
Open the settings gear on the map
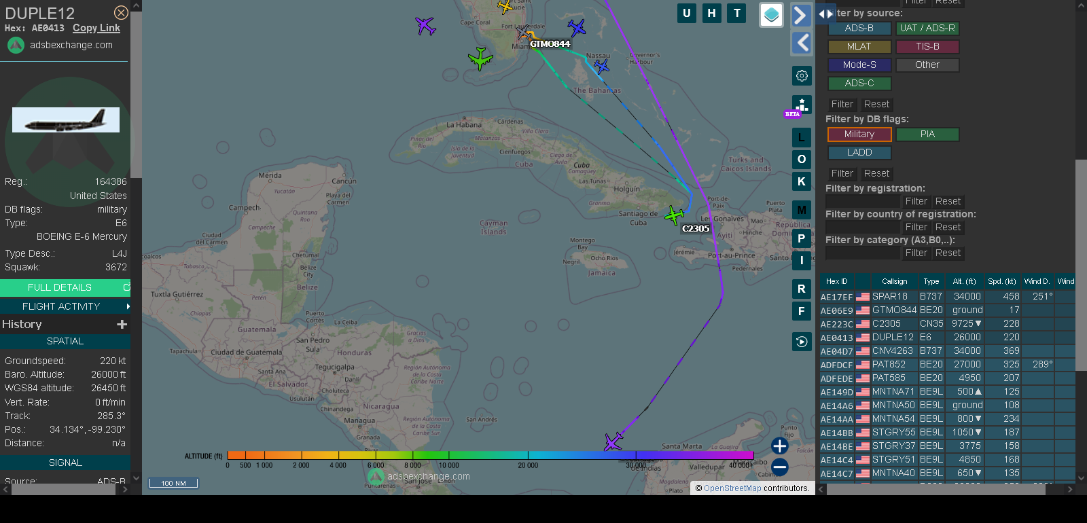[x=802, y=75]
